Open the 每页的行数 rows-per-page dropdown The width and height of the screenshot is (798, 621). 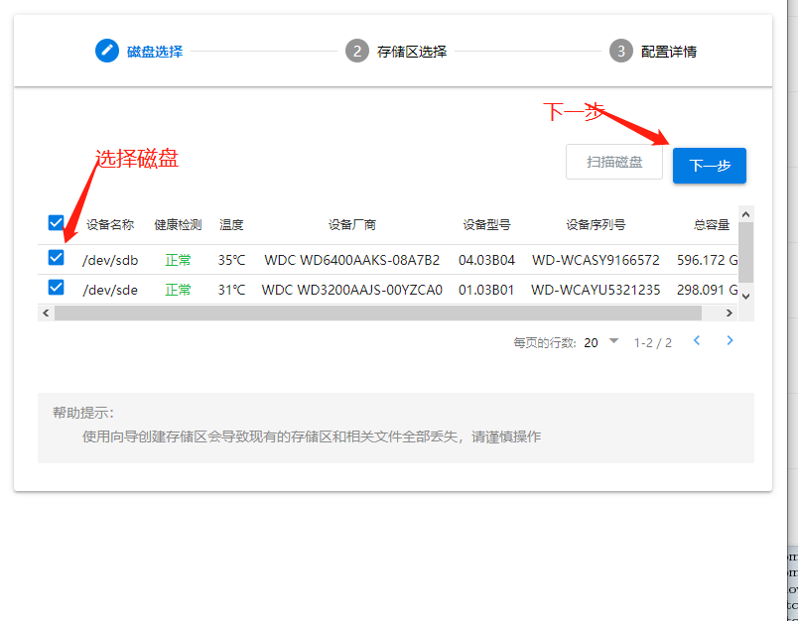point(601,342)
